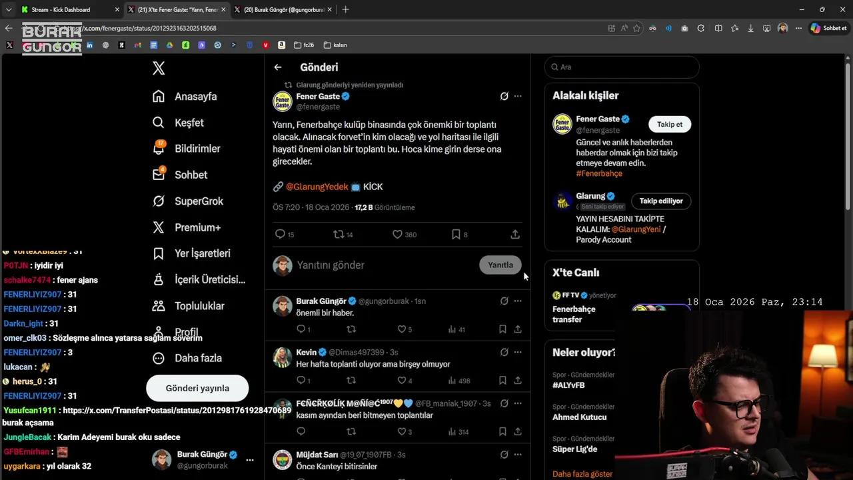This screenshot has height=480, width=853.
Task: Like the FB_maniak_1907 reply
Action: [x=402, y=432]
